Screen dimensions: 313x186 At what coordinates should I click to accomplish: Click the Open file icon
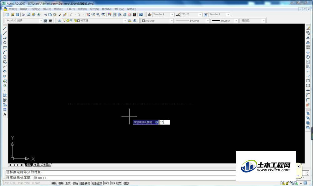[x=13, y=15]
